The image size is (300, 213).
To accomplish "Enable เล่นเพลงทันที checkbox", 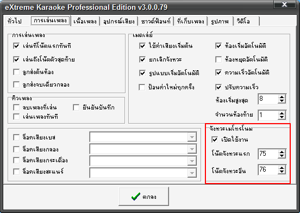I will tap(16, 117).
